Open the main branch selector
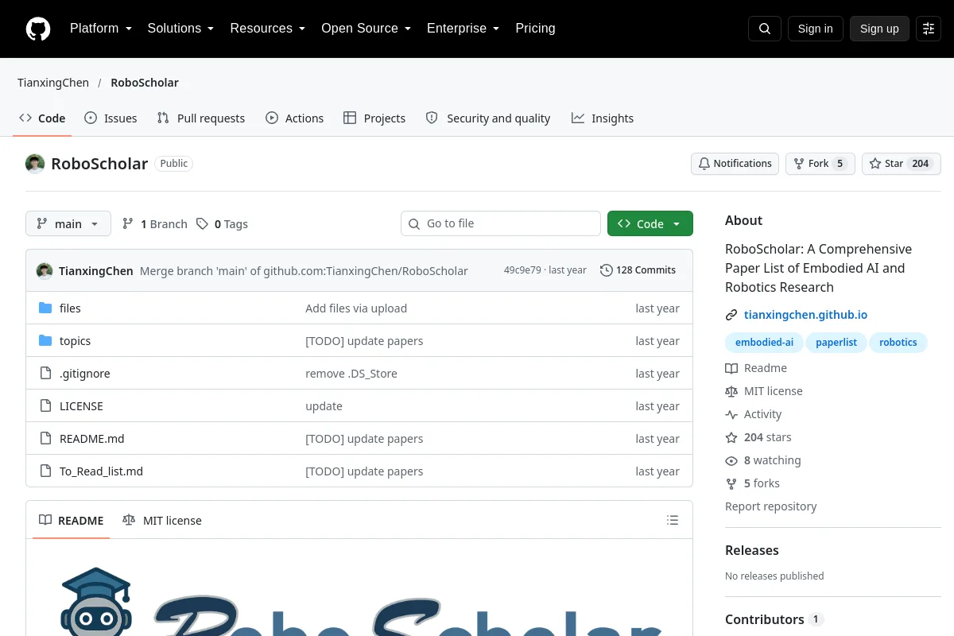 [x=68, y=224]
